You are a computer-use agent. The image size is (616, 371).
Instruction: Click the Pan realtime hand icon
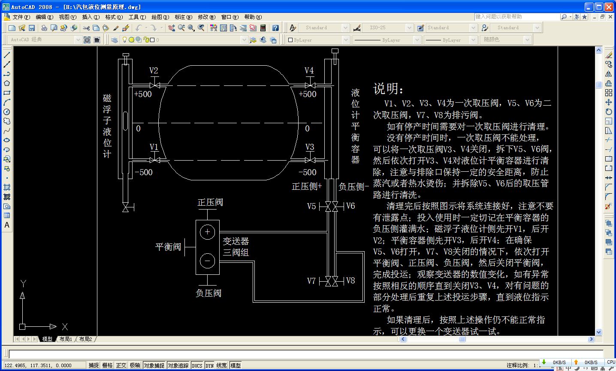[172, 28]
